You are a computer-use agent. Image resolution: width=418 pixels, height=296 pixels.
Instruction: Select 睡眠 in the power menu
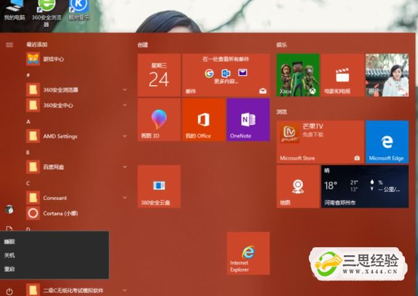pos(54,242)
